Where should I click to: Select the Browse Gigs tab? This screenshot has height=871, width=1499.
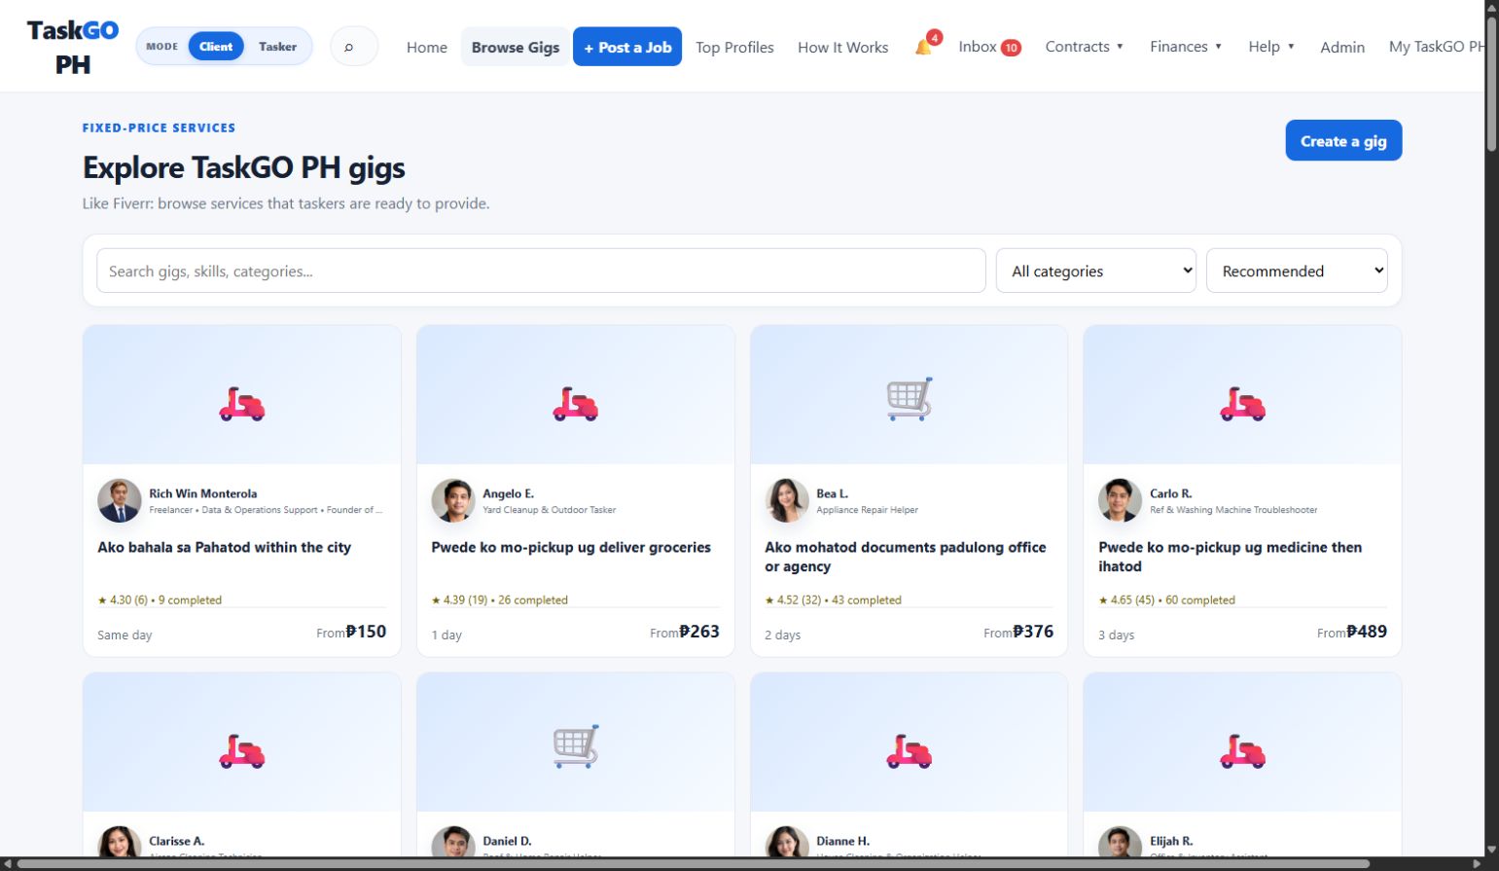click(516, 47)
